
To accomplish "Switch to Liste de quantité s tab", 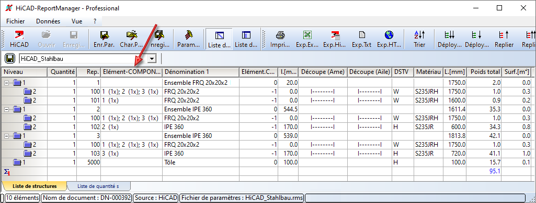I will coord(98,186).
